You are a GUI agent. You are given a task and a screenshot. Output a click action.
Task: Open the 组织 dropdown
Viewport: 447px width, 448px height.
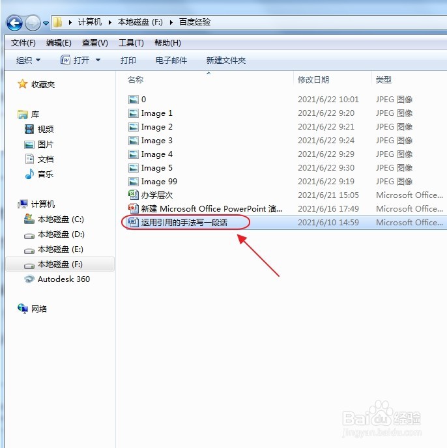28,61
